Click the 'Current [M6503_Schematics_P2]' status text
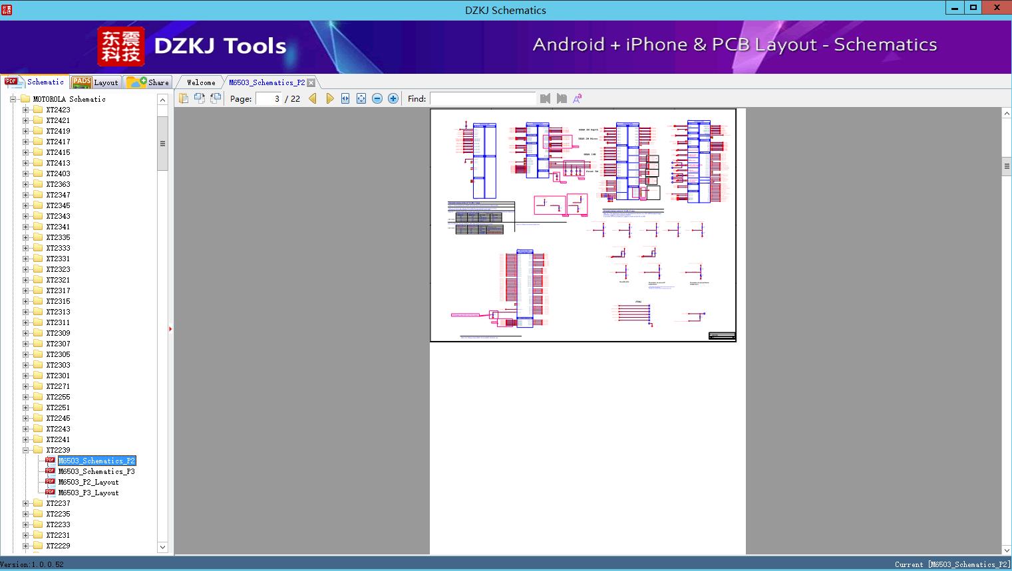The height and width of the screenshot is (571, 1012). coord(952,564)
